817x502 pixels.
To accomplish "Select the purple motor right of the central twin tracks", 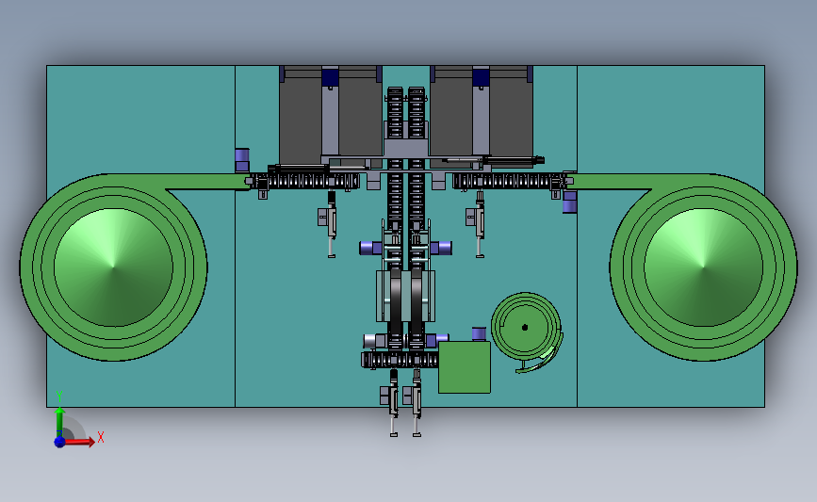I will point(441,248).
